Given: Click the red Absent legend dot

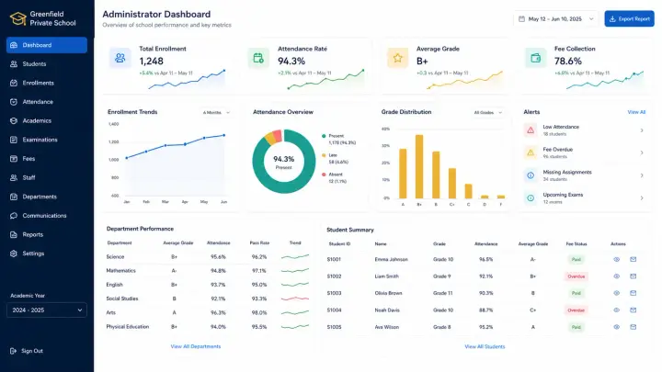Looking at the screenshot, I should (x=324, y=175).
